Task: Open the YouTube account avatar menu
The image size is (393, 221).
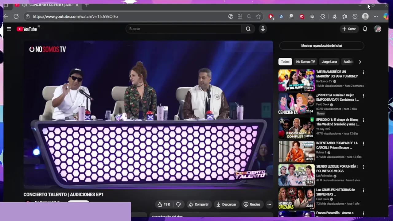Action: tap(378, 29)
